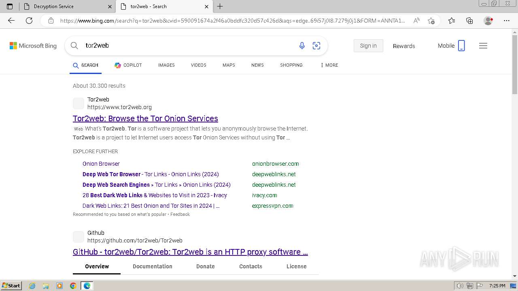Viewport: 518px width, 291px height.
Task: Open GitHub - tor2web/Tor2web result
Action: point(190,252)
